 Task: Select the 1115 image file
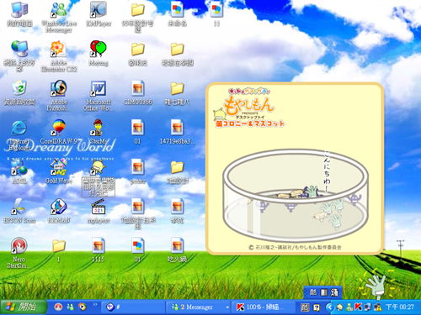click(99, 249)
